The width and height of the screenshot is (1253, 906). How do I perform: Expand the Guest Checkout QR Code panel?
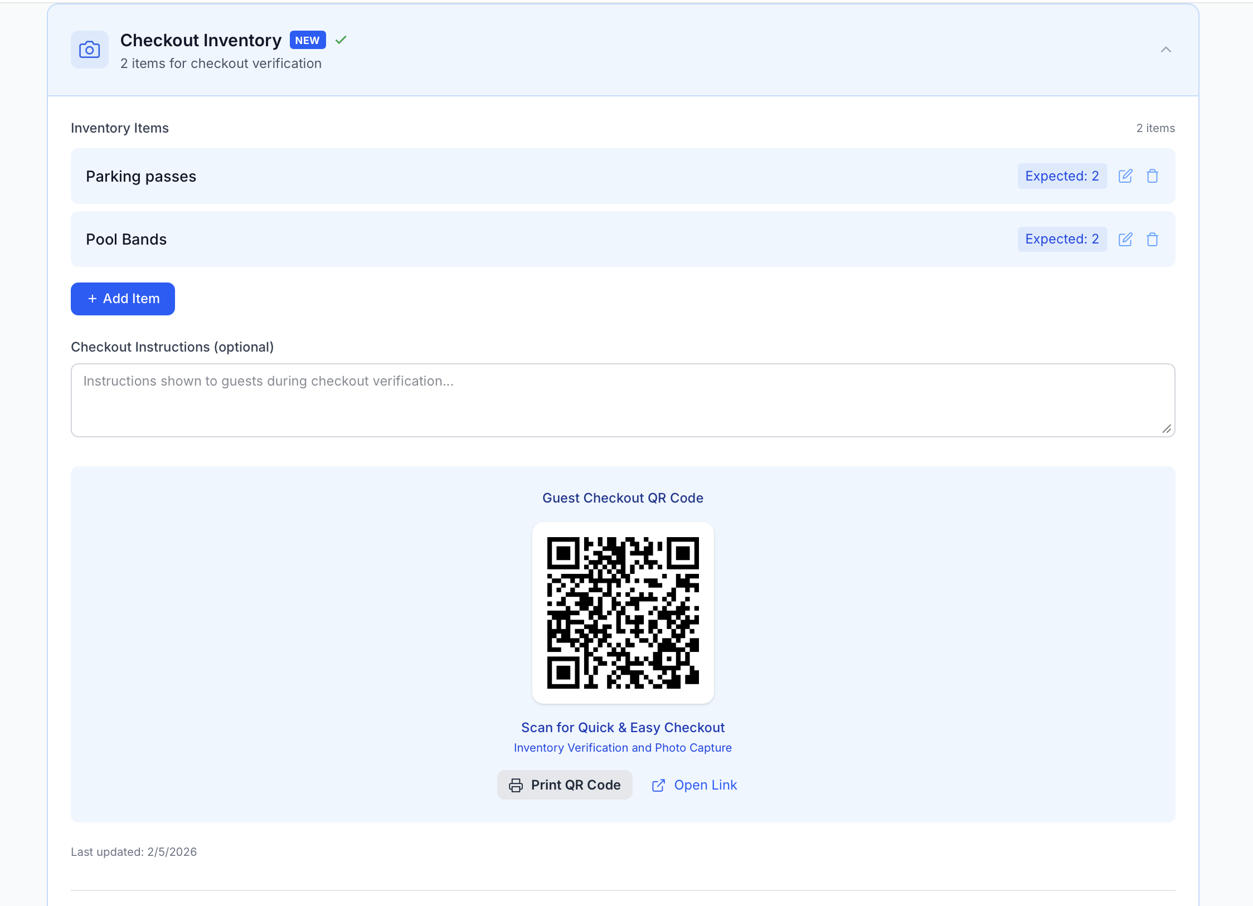pos(622,498)
